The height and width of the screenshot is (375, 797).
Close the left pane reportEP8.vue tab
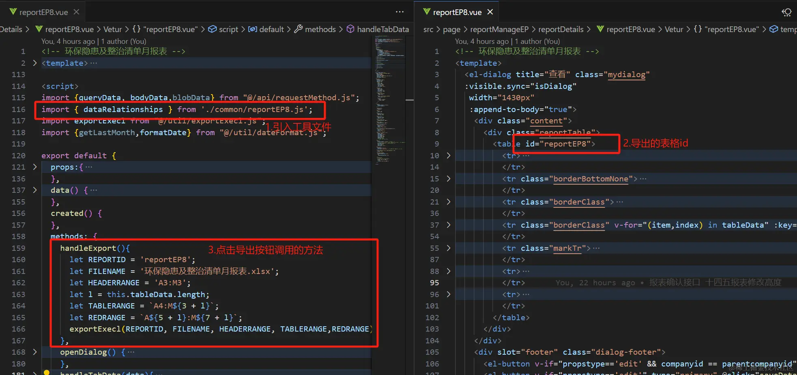[76, 12]
